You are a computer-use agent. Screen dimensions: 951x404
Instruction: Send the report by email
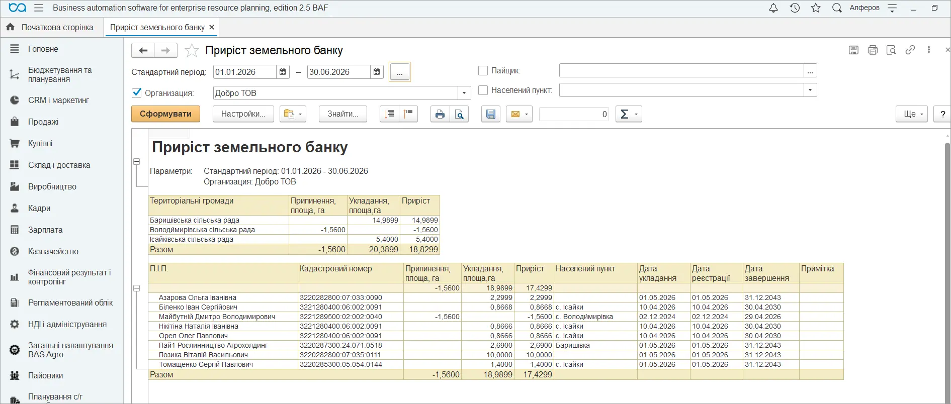(519, 114)
